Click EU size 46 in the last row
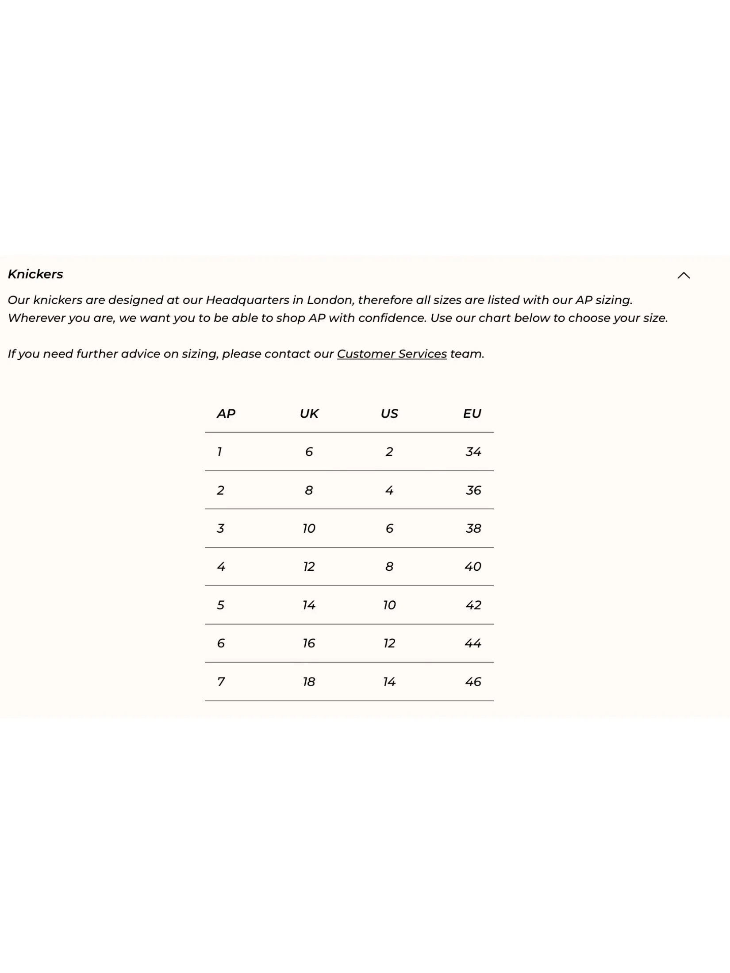 coord(473,682)
